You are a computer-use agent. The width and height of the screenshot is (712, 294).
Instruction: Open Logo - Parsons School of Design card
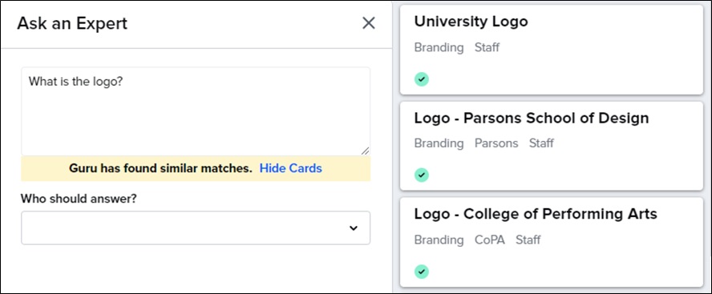pyautogui.click(x=552, y=146)
